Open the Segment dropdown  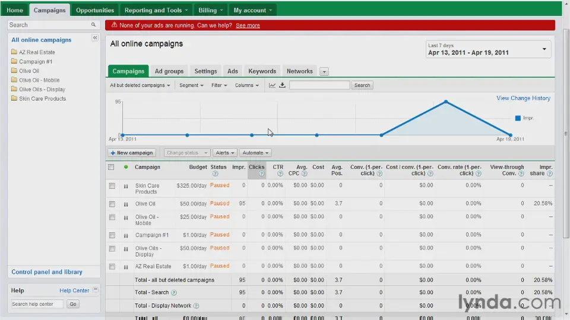191,85
